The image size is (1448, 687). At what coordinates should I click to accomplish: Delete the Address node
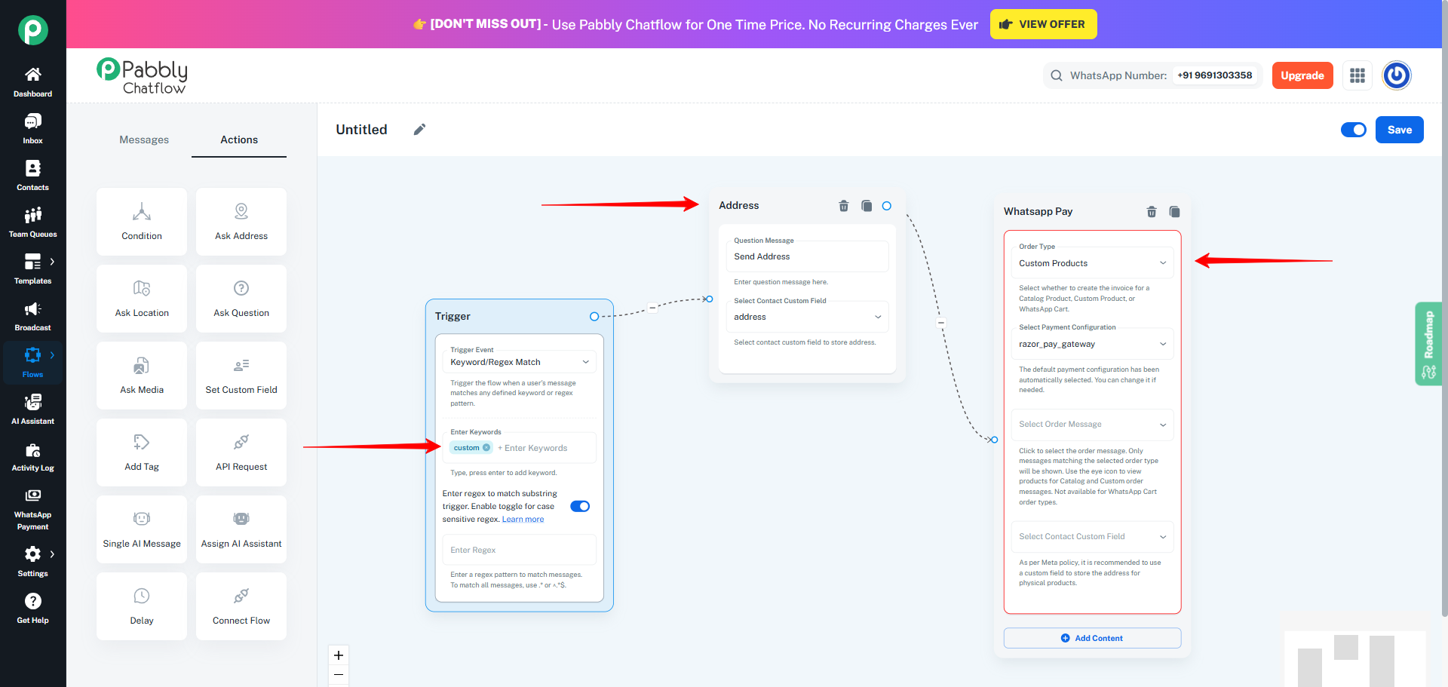(x=844, y=206)
